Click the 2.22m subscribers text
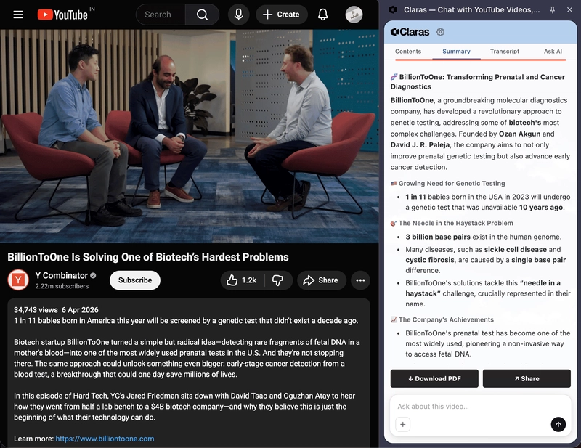Image resolution: width=581 pixels, height=448 pixels. coord(62,286)
